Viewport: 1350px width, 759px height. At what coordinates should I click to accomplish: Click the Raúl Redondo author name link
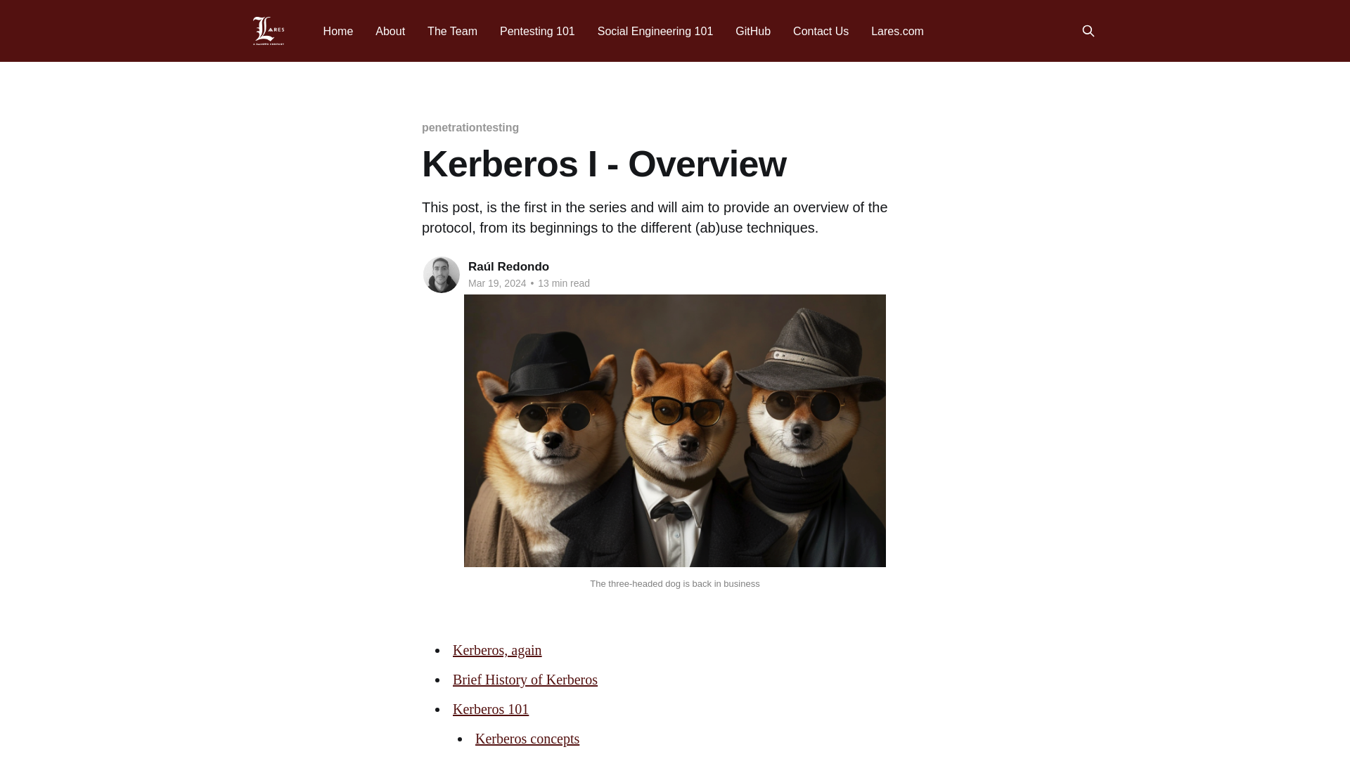click(508, 267)
